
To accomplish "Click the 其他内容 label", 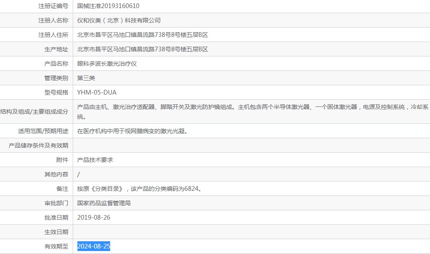I will [x=56, y=174].
